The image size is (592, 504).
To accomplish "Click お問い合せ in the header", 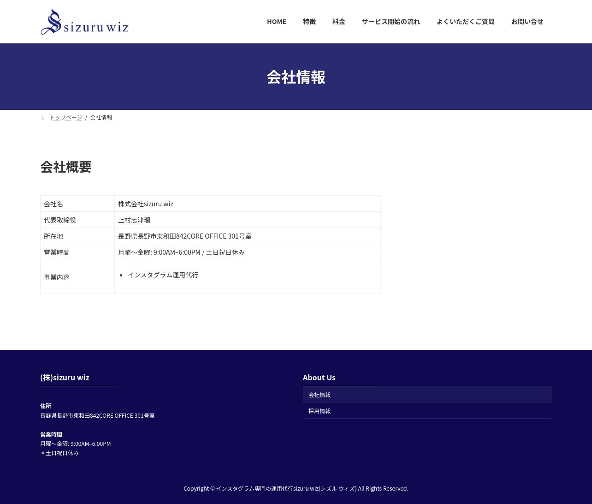I will 527,22.
